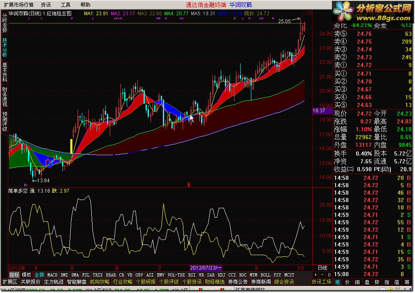Open the 智能解盘 tab
The width and height of the screenshot is (415, 293).
(x=77, y=281)
